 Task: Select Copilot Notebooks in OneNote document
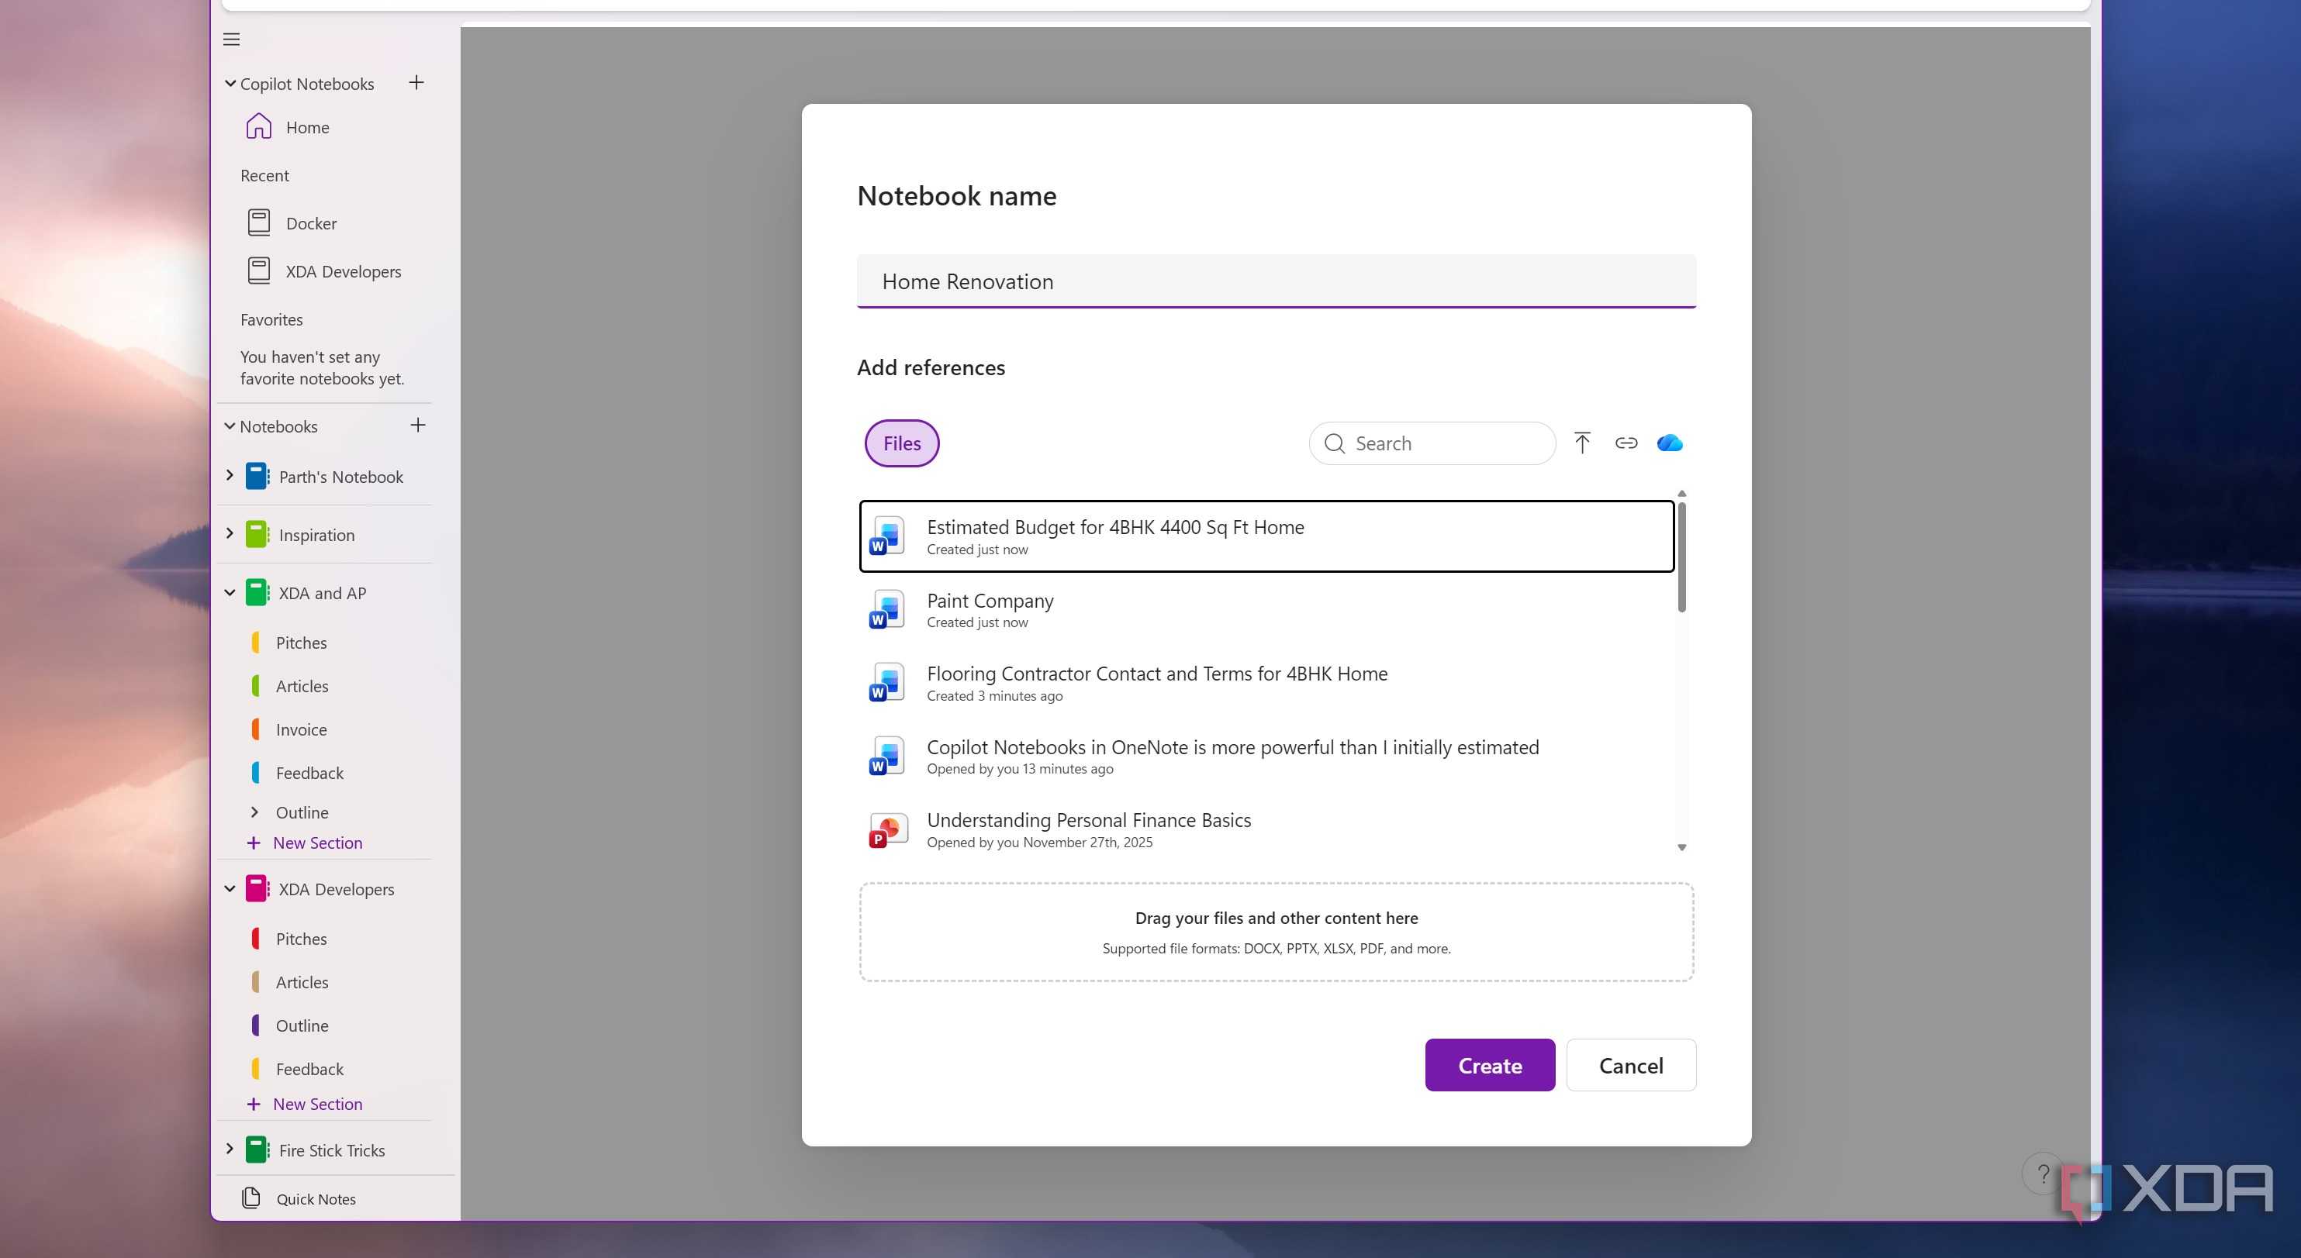pyautogui.click(x=1266, y=757)
